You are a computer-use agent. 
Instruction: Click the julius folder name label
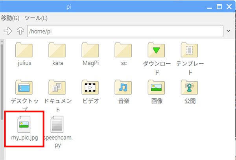(24, 63)
